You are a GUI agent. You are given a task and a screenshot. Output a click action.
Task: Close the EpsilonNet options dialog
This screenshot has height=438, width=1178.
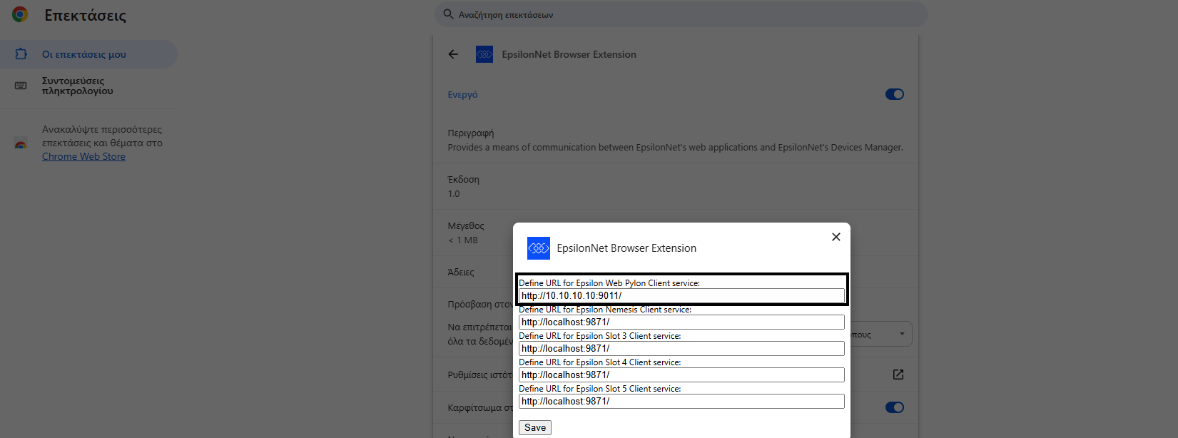[836, 237]
